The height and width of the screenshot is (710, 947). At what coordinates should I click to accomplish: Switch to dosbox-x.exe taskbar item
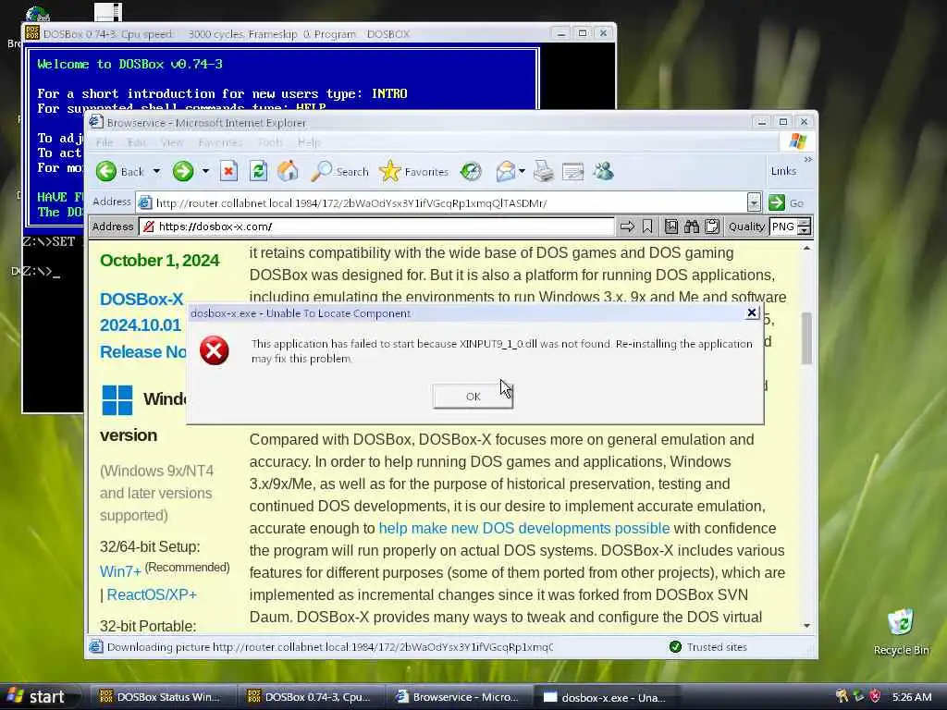point(607,697)
